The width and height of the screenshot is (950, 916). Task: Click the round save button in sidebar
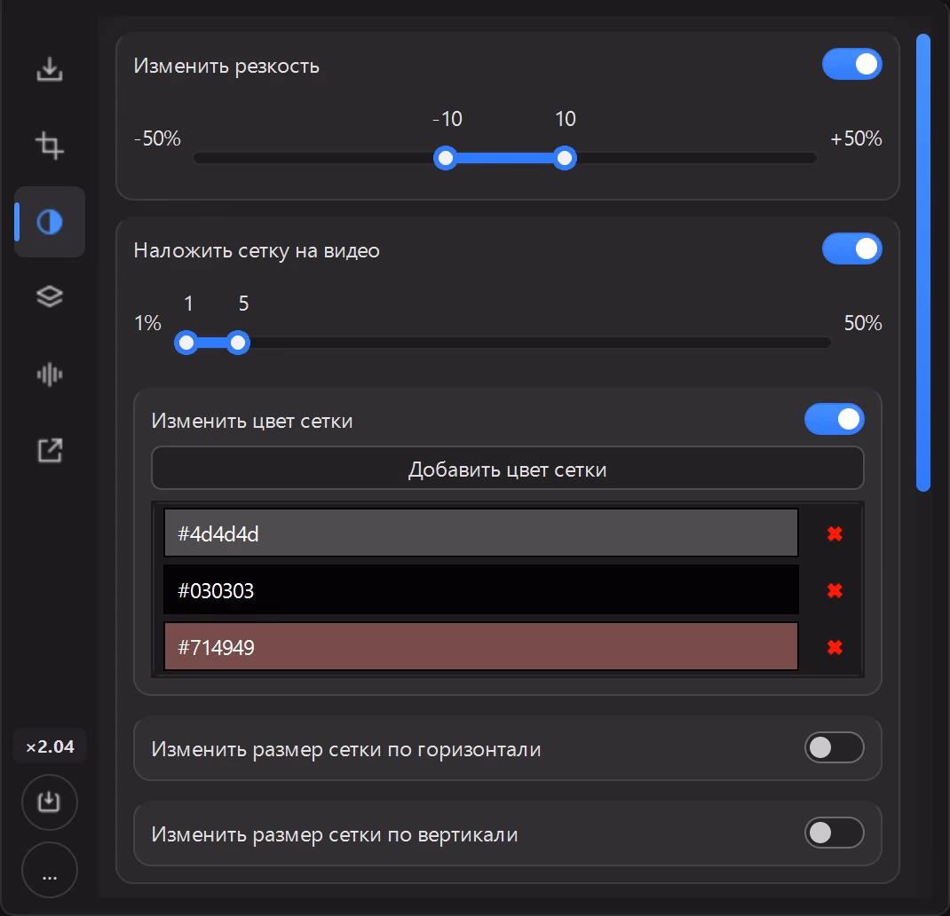click(50, 802)
